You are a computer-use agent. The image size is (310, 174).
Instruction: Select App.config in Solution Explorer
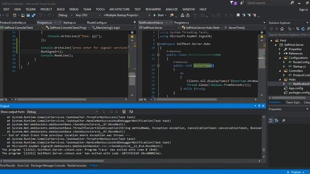click(295, 88)
